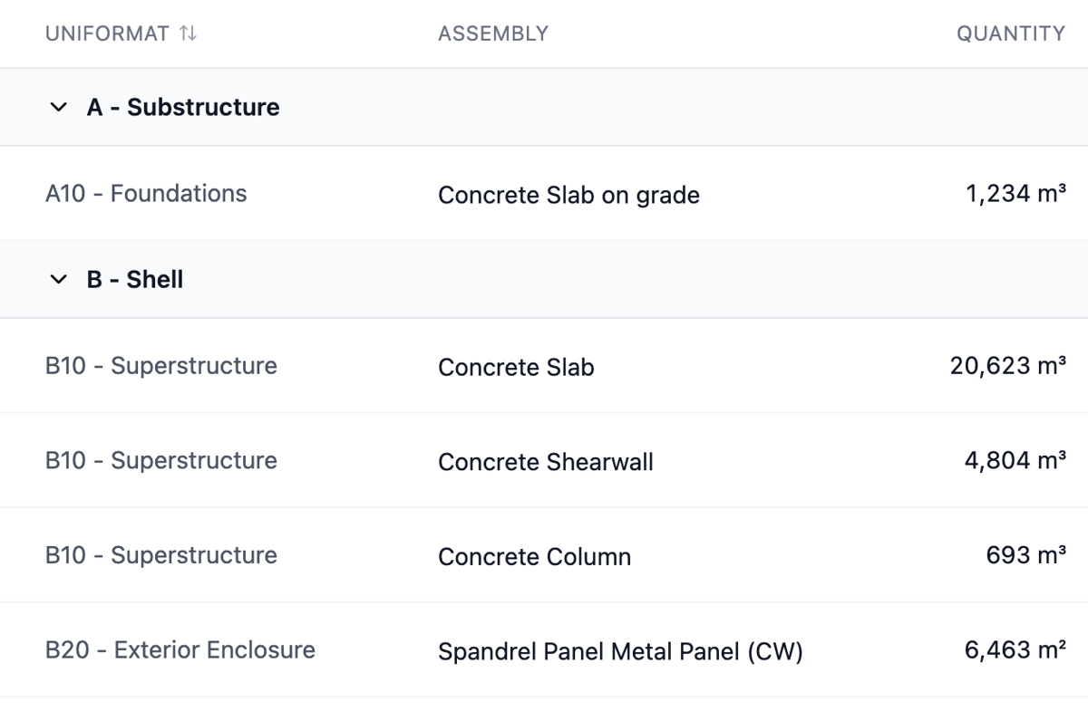Image resolution: width=1088 pixels, height=721 pixels.
Task: Click the 1,234 m³ quantity value
Action: coord(1015,193)
